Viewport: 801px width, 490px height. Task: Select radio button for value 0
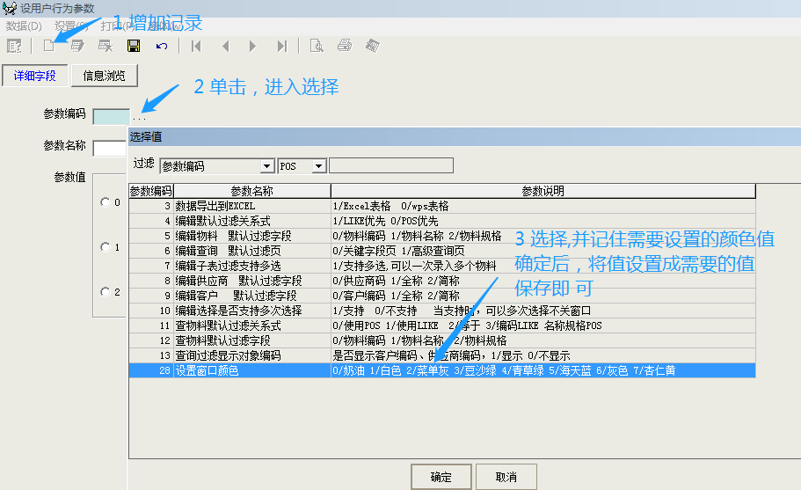106,202
